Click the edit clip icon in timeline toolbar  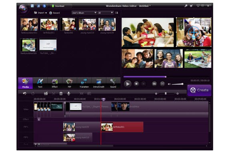pyautogui.click(x=46, y=94)
